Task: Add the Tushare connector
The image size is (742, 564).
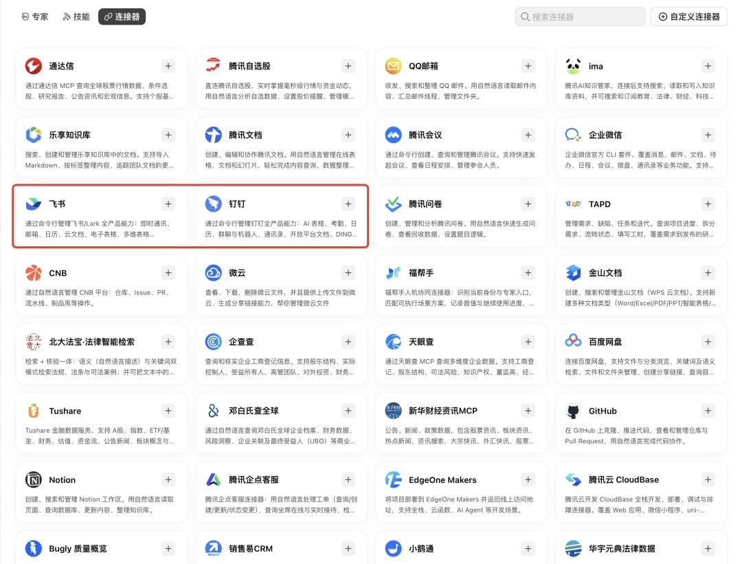Action: click(x=168, y=411)
